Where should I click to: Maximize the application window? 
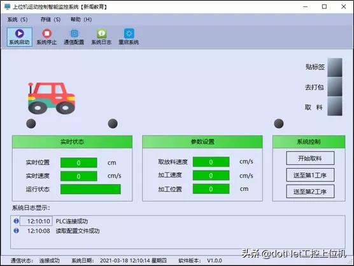324,7
